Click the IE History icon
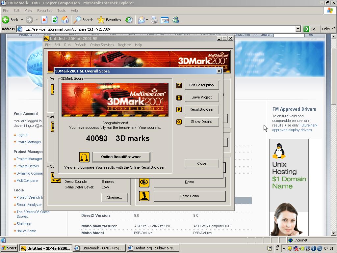The width and height of the screenshot is (337, 253). point(129,20)
